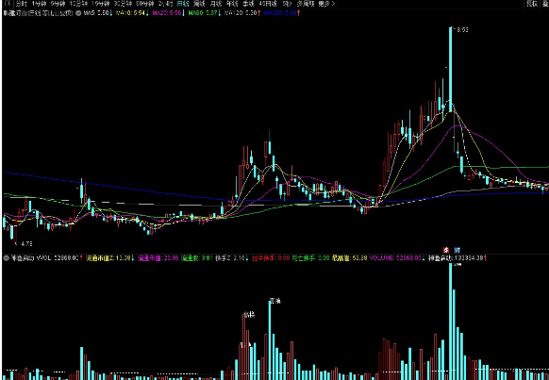
Task: Switch to the 年线 yearly tab
Action: (232, 4)
